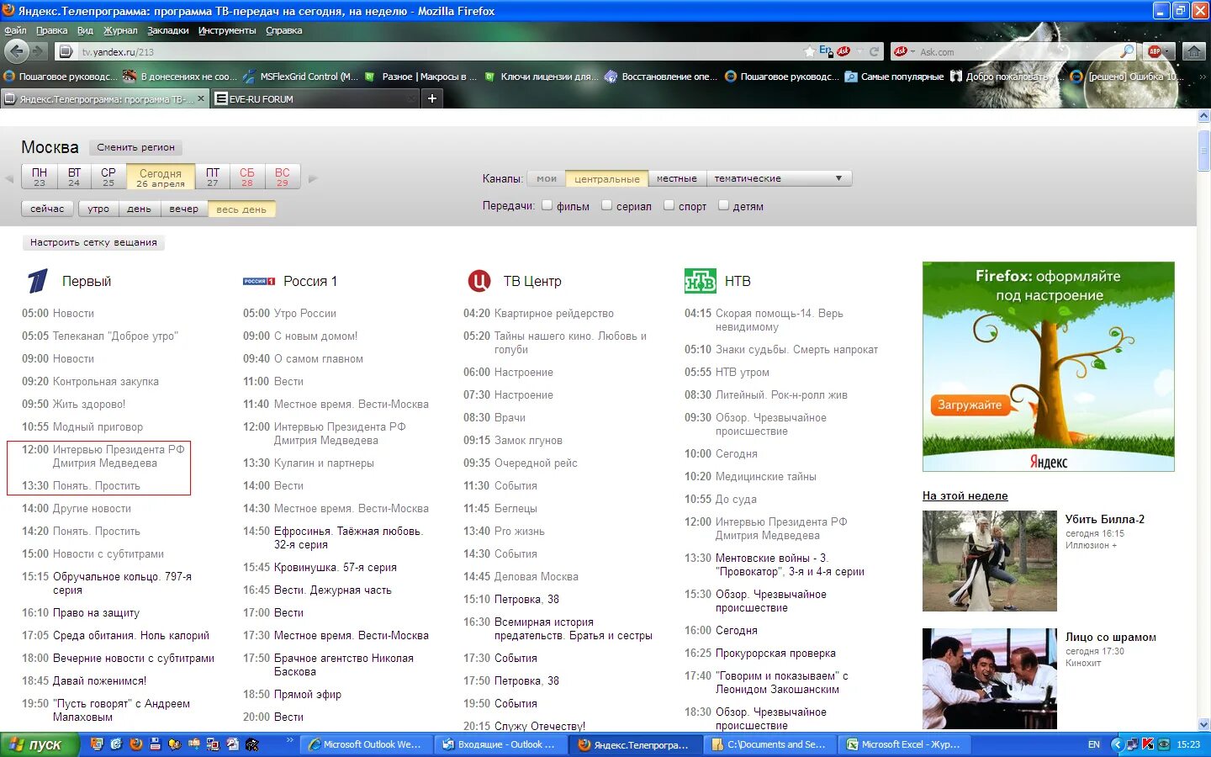Click the Firefox icon in quick launch
The image size is (1211, 757).
click(135, 744)
